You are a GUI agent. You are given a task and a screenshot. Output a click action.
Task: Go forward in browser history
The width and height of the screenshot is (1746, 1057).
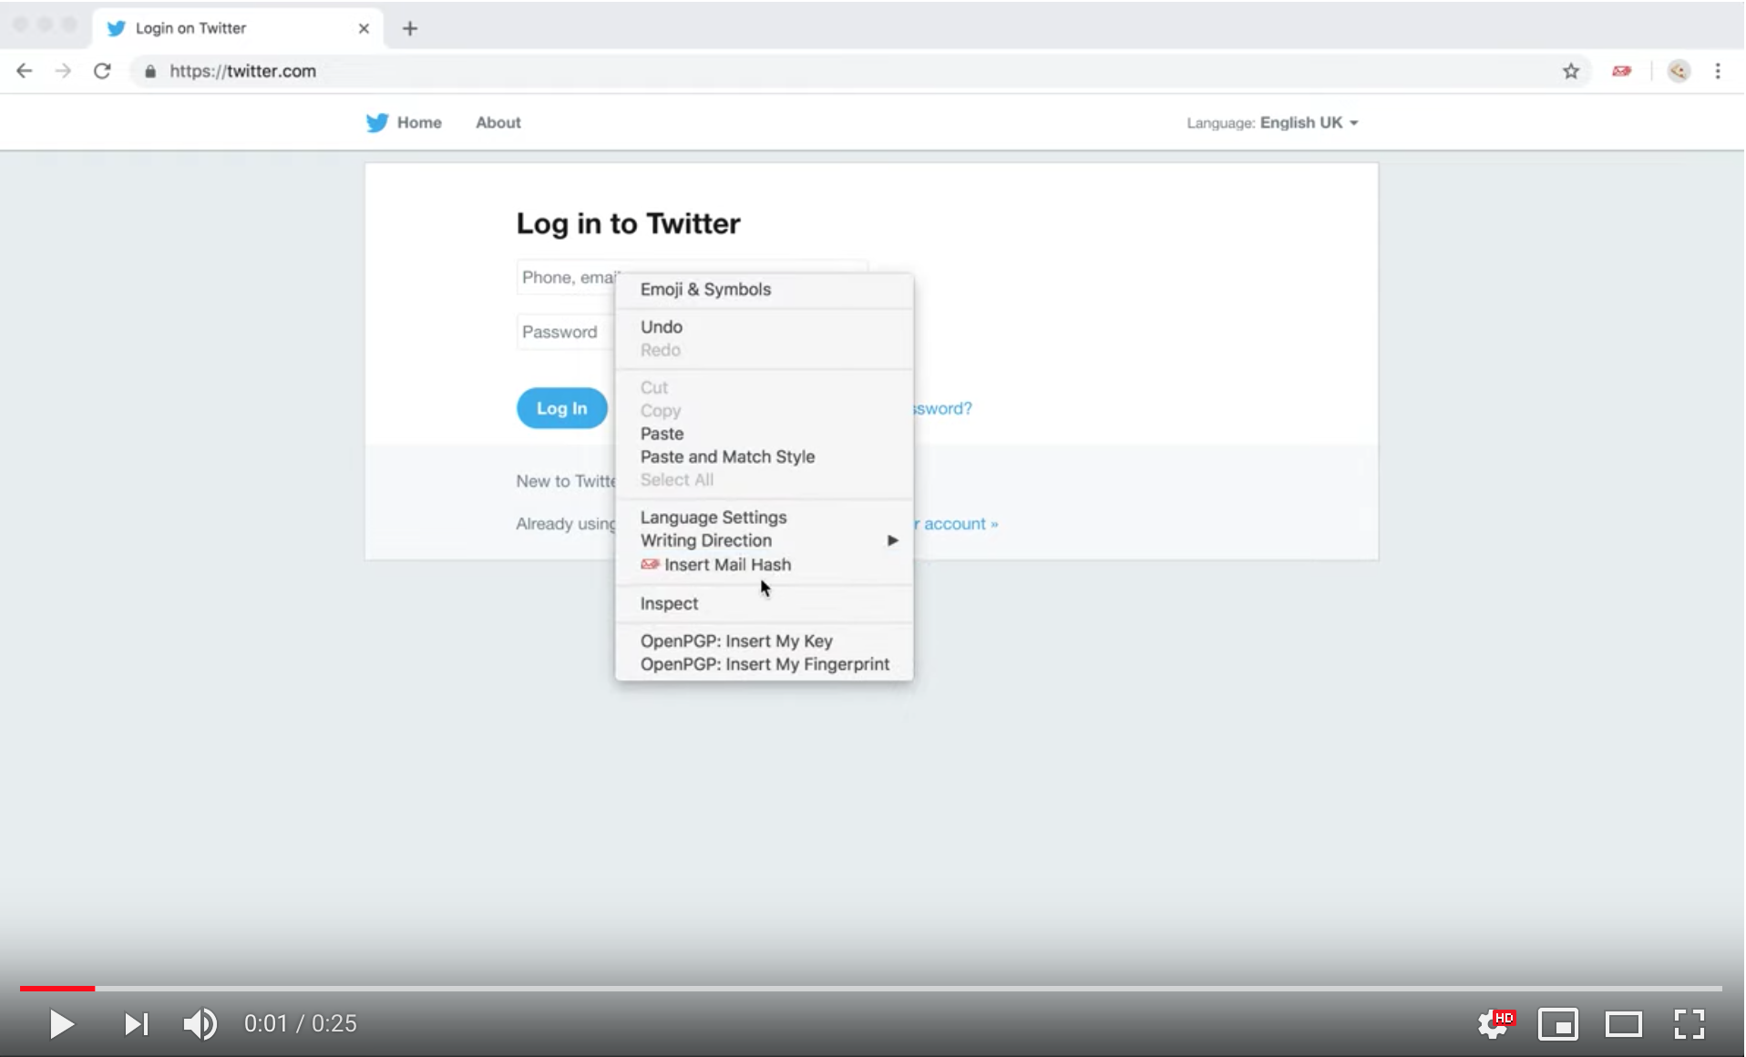point(63,71)
